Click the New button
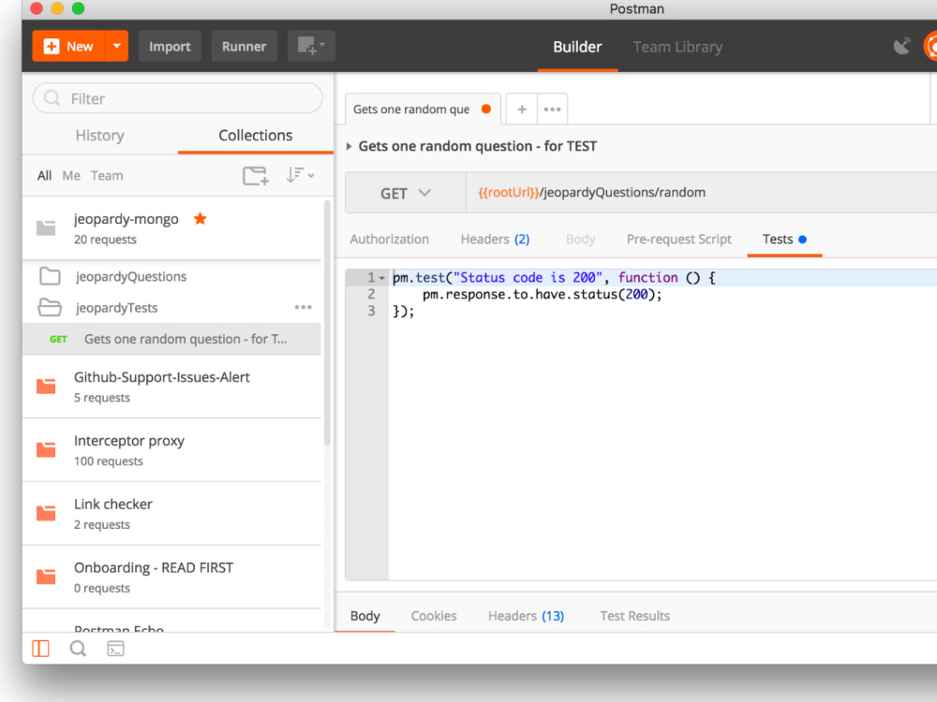The image size is (937, 702). (68, 46)
